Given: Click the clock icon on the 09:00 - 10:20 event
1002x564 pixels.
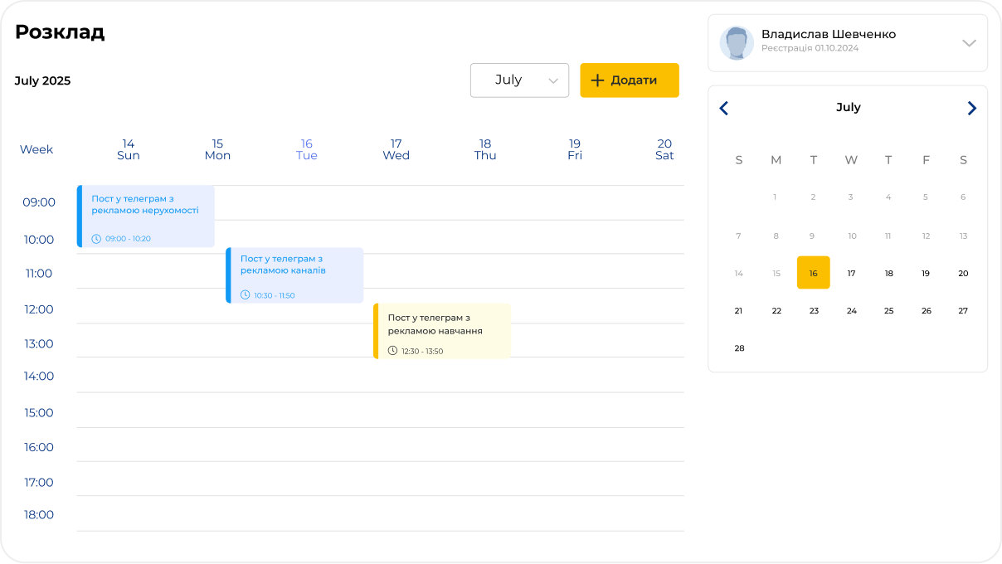Looking at the screenshot, I should click(x=96, y=239).
